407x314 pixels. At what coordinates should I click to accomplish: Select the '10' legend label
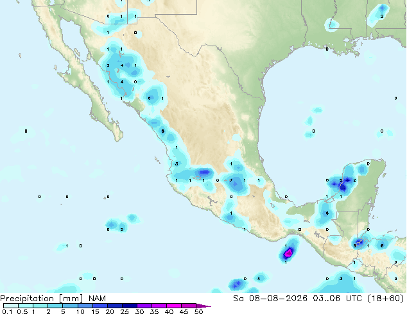(x=80, y=311)
